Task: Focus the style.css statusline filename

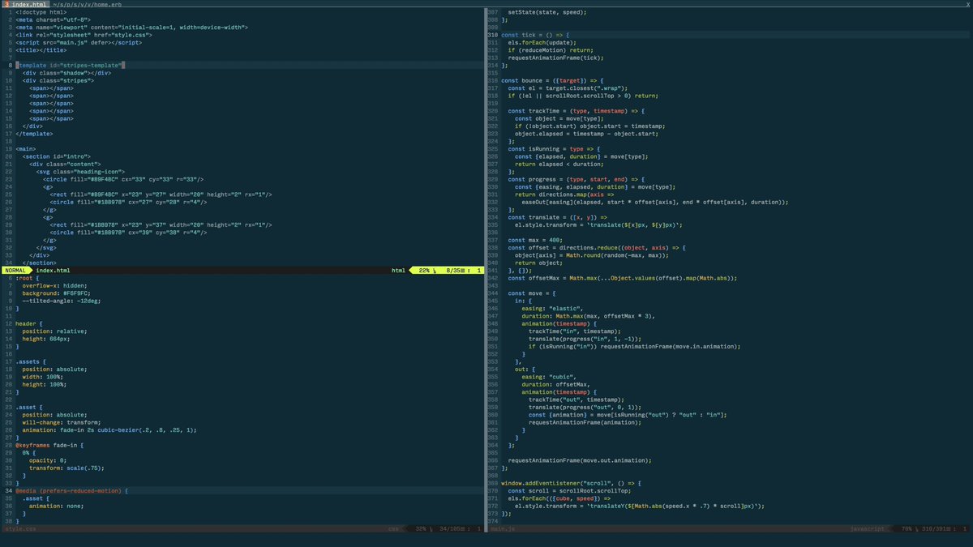Action: pos(20,529)
